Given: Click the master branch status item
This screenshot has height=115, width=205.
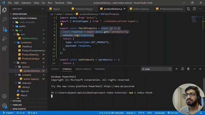Looking at the screenshot, I should click(8, 113).
